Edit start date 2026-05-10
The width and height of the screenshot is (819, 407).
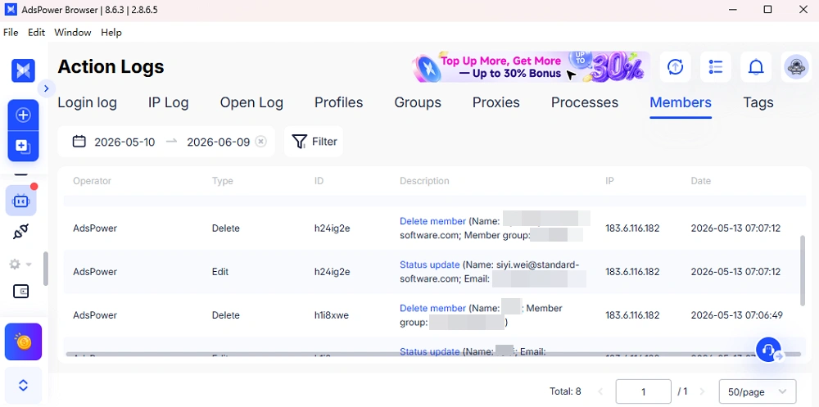coord(124,142)
